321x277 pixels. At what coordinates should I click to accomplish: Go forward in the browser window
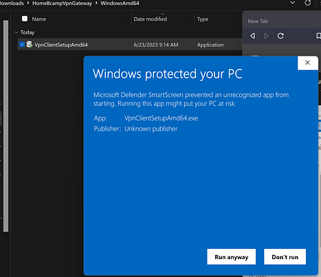(266, 36)
